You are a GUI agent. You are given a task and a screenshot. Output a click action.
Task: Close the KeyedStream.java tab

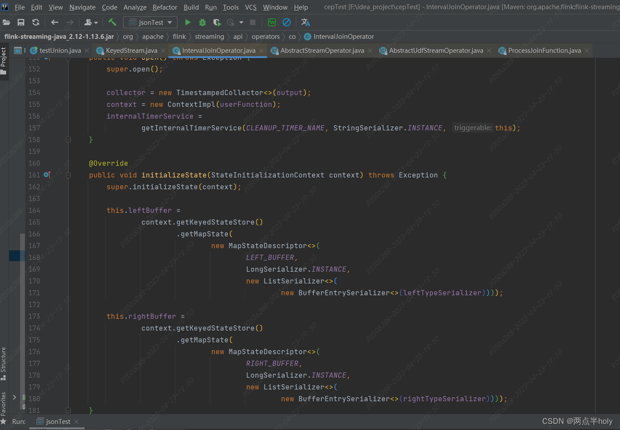[163, 51]
